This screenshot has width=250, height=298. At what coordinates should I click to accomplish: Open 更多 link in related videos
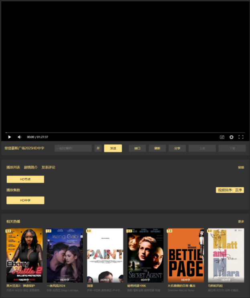pos(241,221)
